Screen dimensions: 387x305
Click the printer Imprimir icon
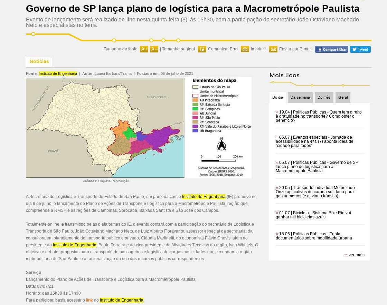[245, 49]
